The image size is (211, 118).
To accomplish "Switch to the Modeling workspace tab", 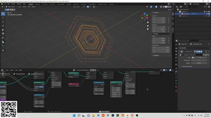I will [x=37, y=4].
